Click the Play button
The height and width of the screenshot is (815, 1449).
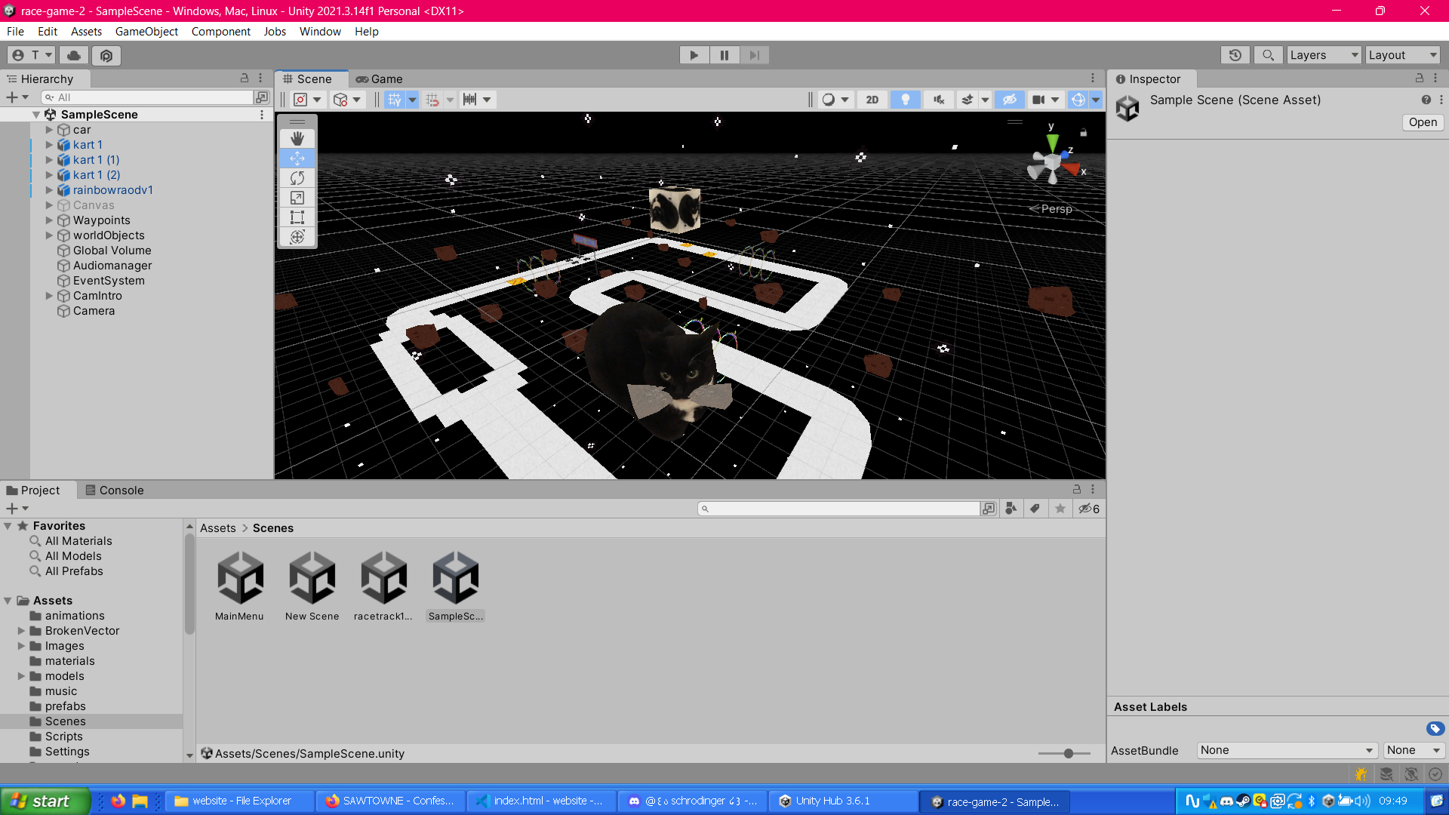(x=694, y=55)
